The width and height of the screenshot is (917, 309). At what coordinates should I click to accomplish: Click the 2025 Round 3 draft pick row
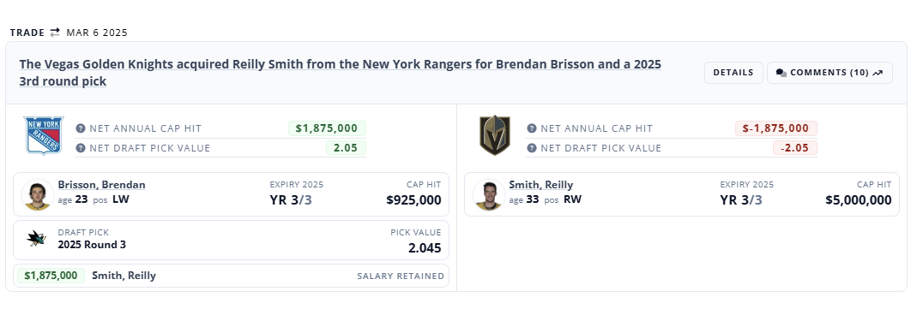click(231, 240)
